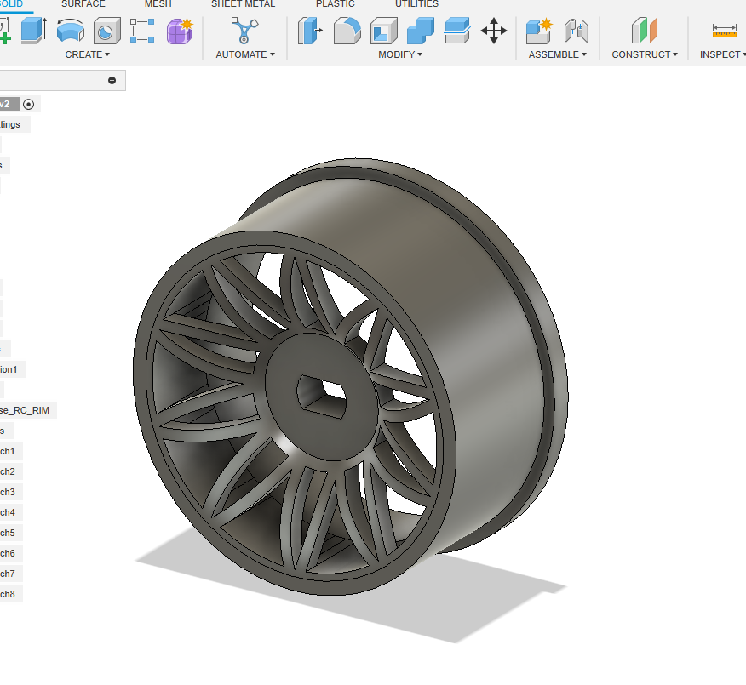Open the Fillet tool
The height and width of the screenshot is (685, 746).
[x=347, y=31]
